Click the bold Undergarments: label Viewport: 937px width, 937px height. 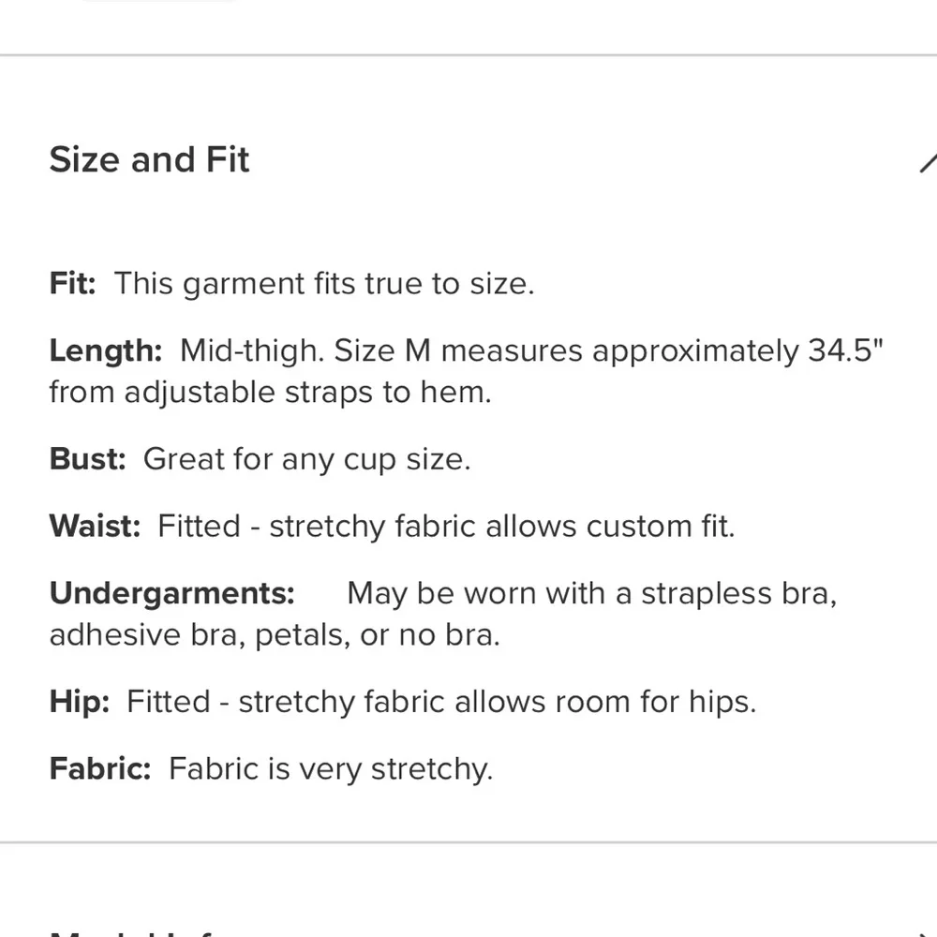pos(171,593)
